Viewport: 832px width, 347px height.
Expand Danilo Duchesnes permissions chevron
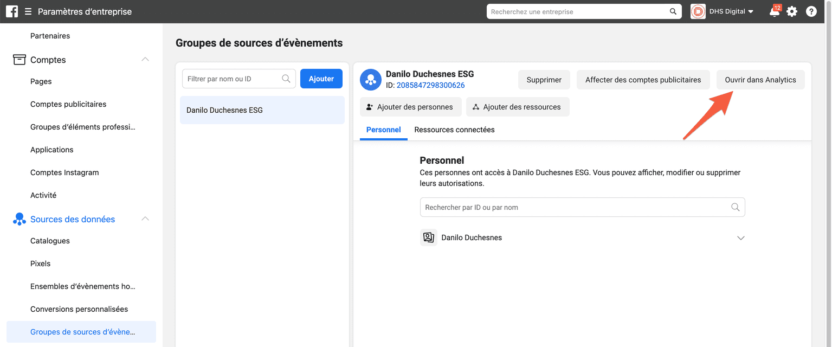[741, 238]
